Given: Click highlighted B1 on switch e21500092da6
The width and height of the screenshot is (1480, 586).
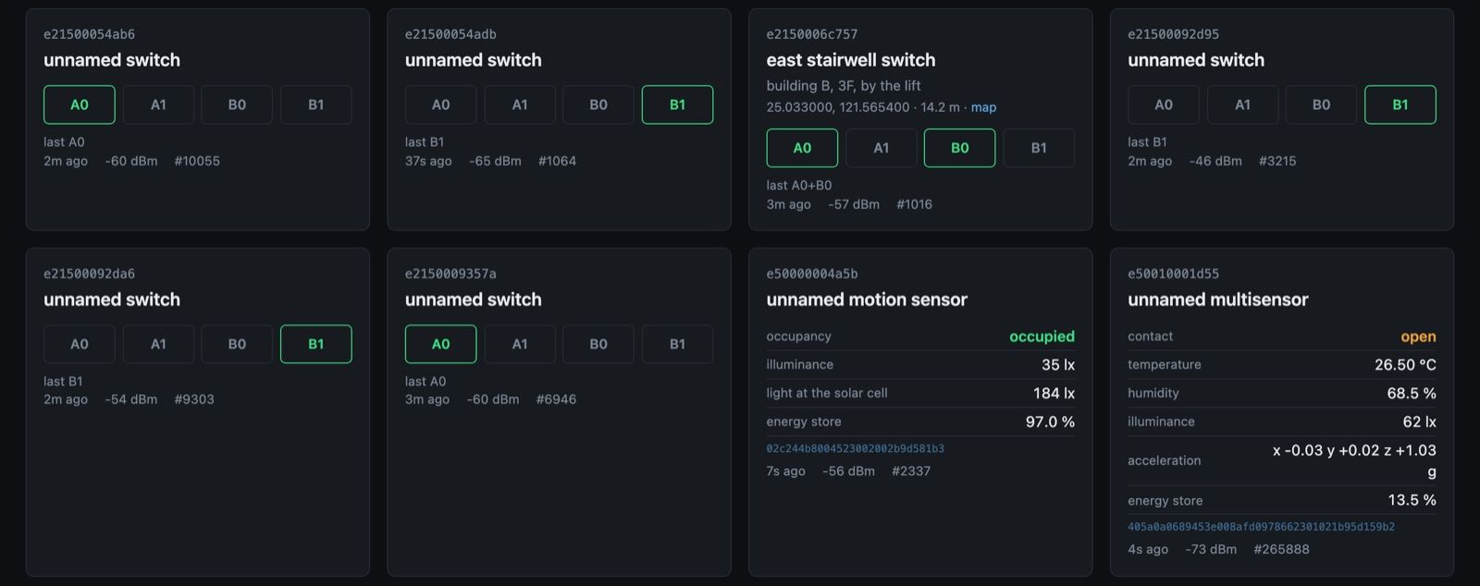Looking at the screenshot, I should (x=316, y=344).
